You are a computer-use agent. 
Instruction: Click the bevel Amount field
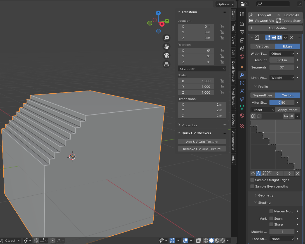pos(282,60)
